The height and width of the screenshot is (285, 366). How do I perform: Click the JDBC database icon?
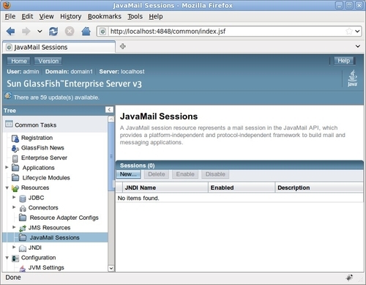pos(23,199)
